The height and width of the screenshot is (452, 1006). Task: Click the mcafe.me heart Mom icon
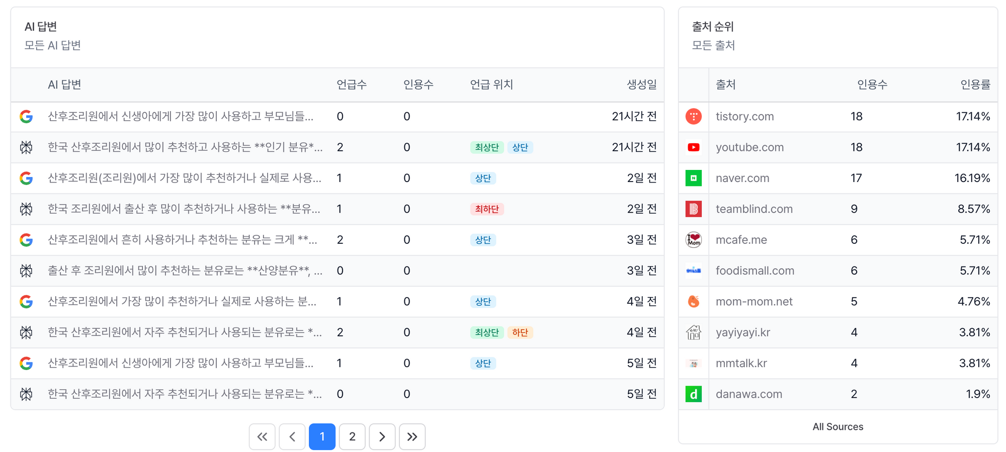tap(693, 240)
